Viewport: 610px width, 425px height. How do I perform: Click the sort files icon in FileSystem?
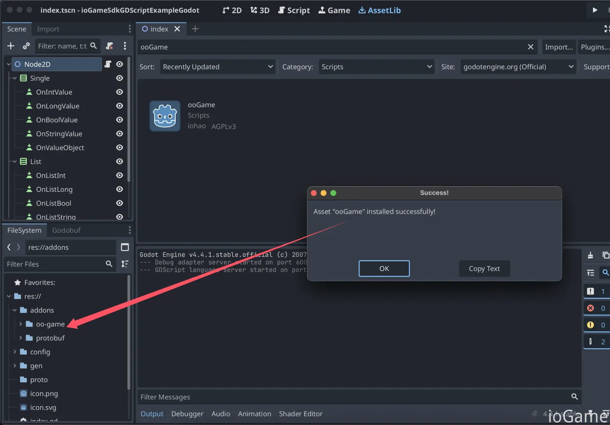125,264
